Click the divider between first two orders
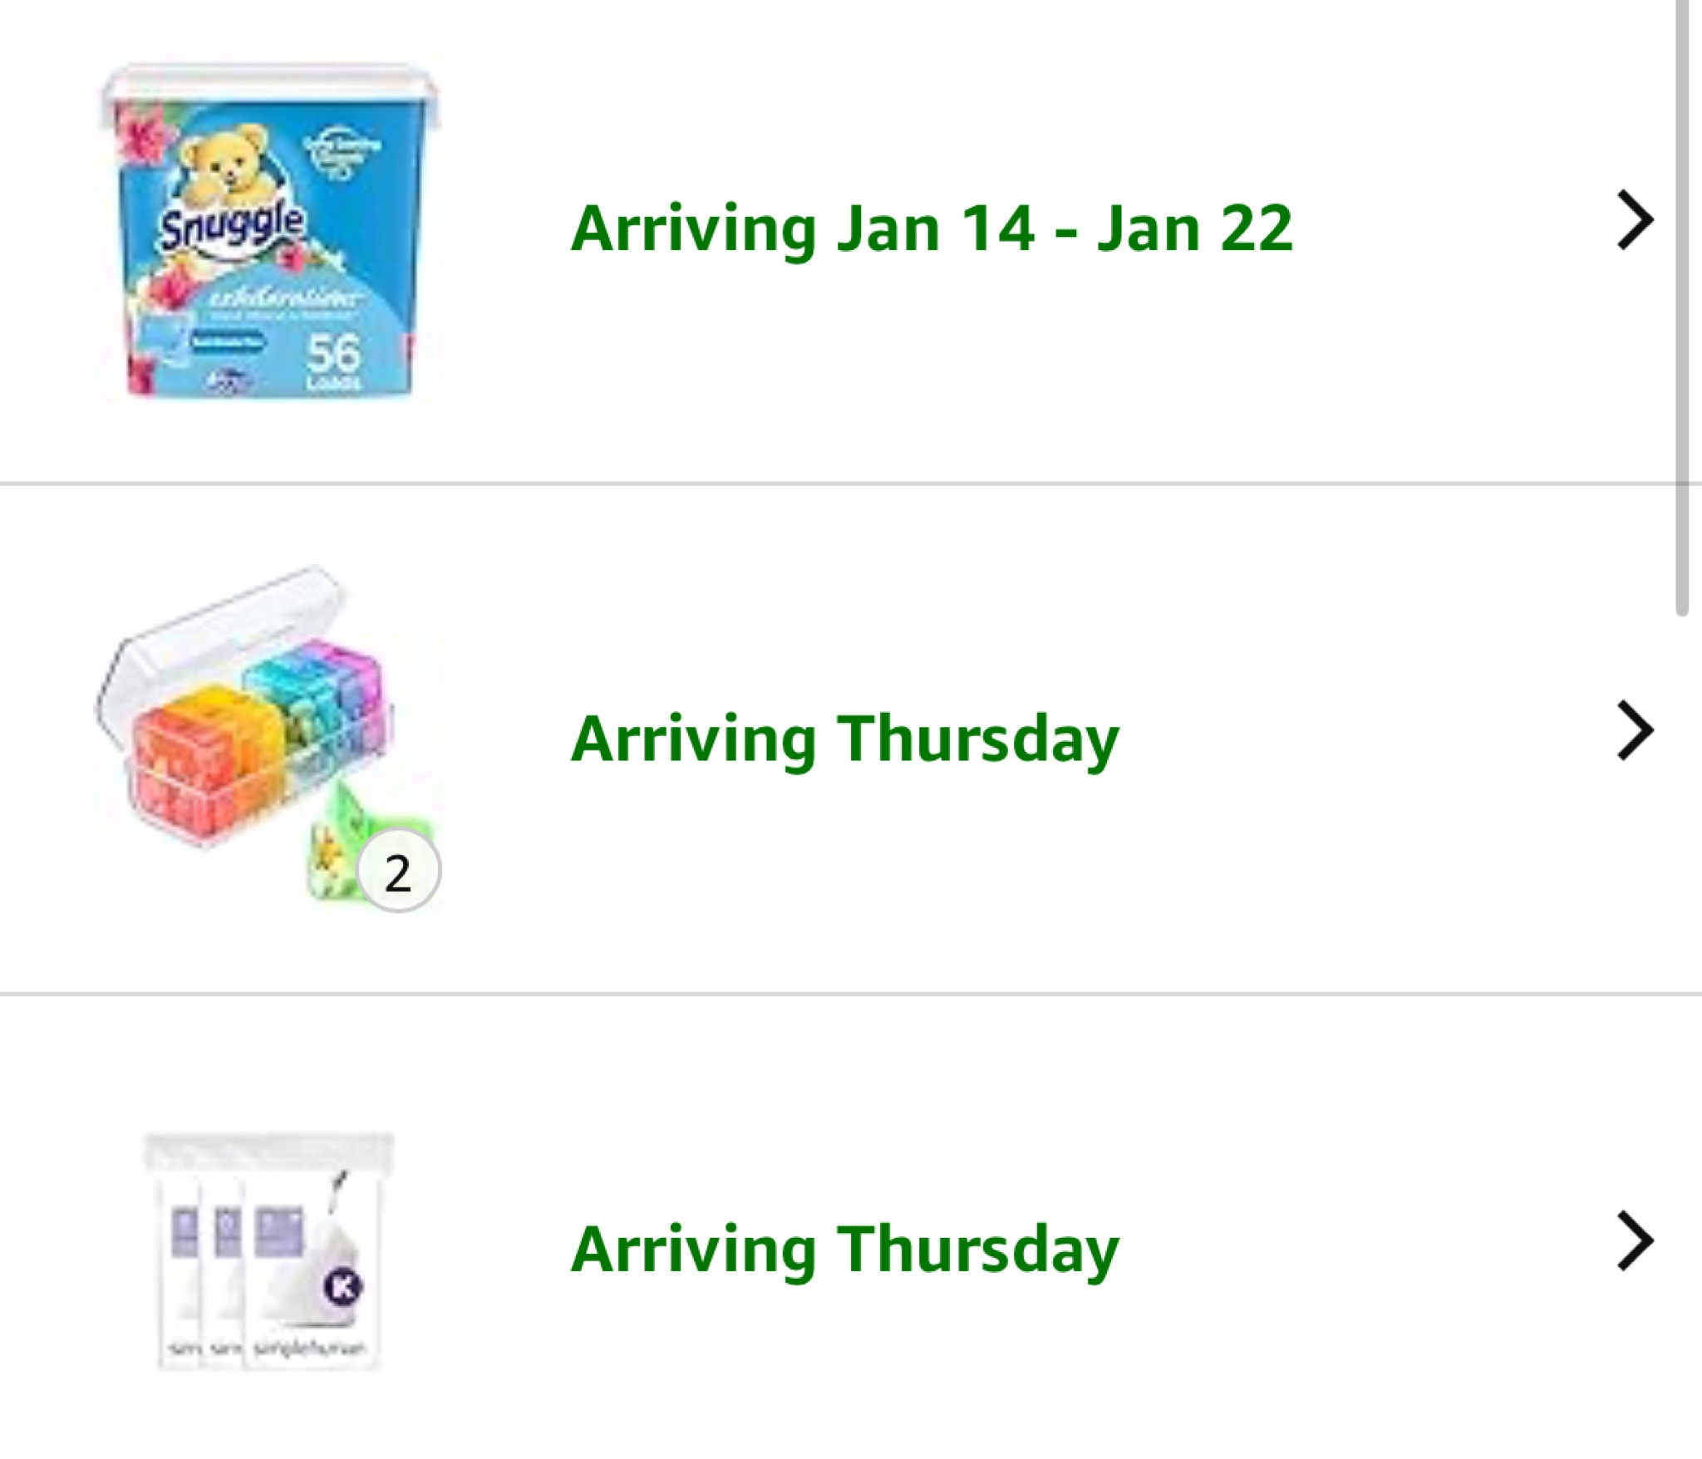The height and width of the screenshot is (1459, 1702). coord(851,482)
